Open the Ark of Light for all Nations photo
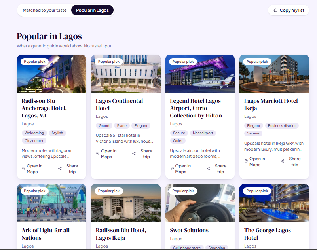 tap(51, 203)
